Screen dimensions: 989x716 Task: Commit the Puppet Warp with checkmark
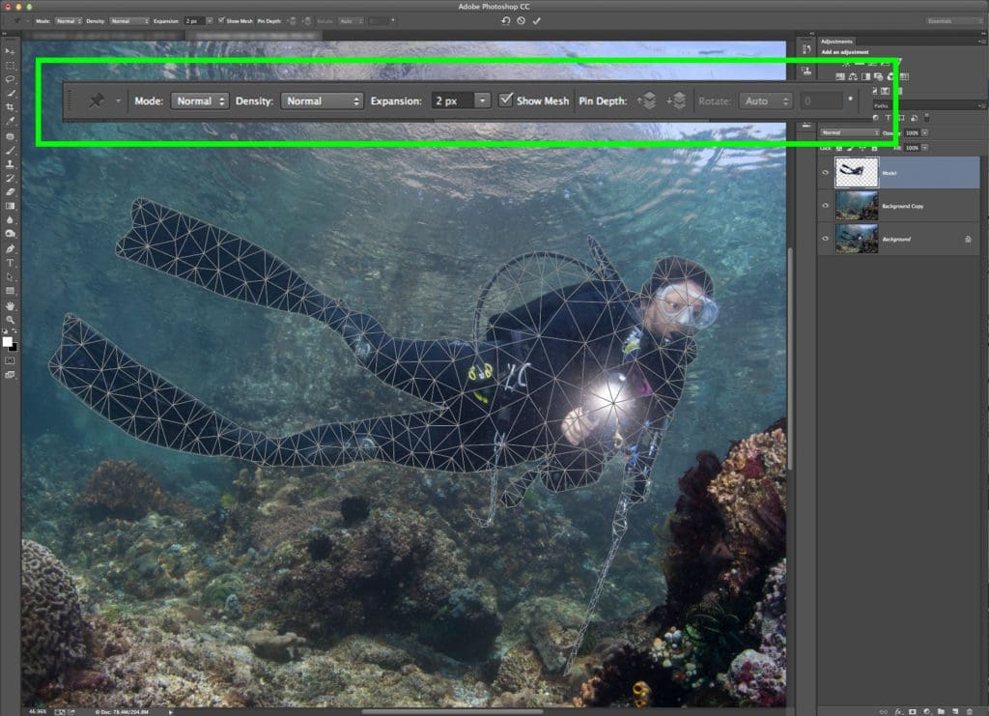(x=537, y=21)
